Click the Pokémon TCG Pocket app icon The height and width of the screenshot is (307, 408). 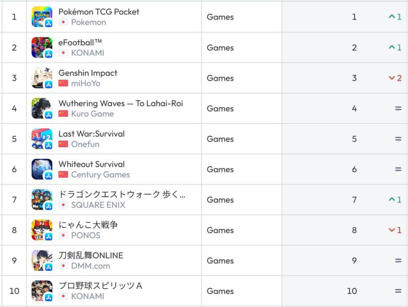[x=42, y=17]
